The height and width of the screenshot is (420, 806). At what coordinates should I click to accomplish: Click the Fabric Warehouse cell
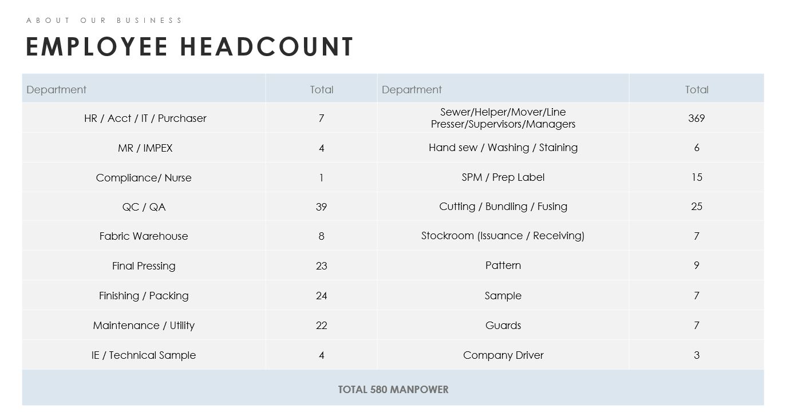tap(144, 236)
